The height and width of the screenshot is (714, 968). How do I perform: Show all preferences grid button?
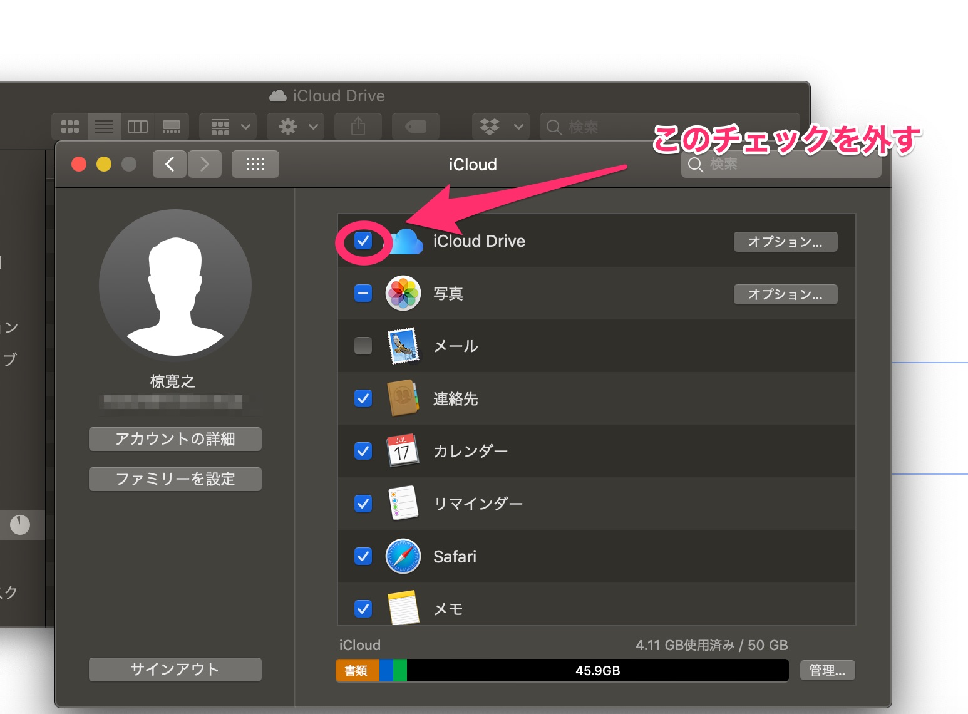(255, 164)
